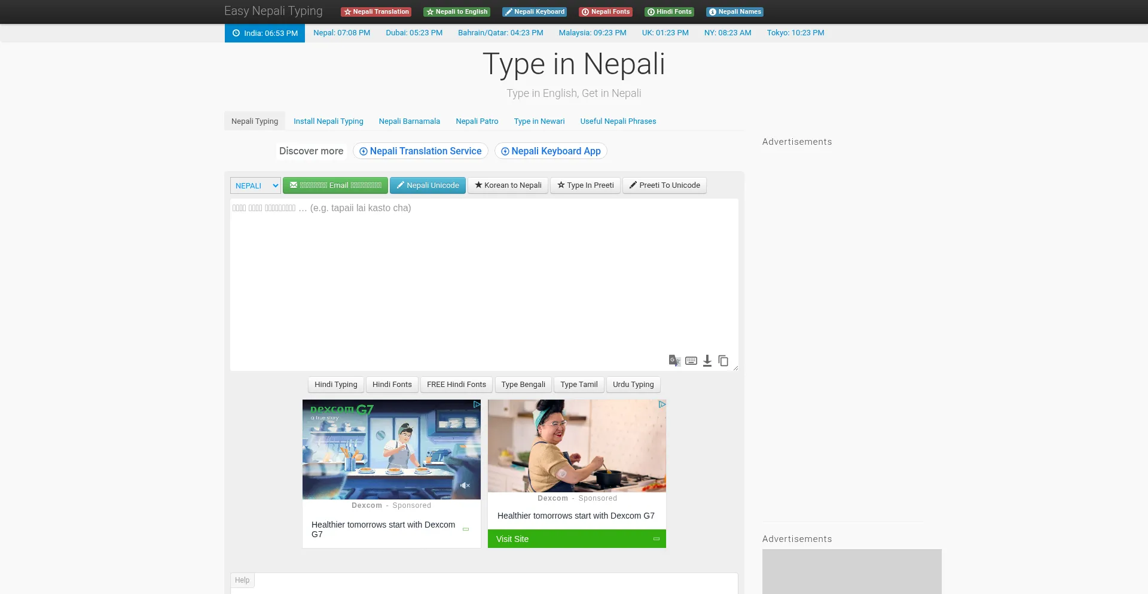Open the NEPALI language dropdown
The image size is (1148, 594).
click(x=255, y=185)
